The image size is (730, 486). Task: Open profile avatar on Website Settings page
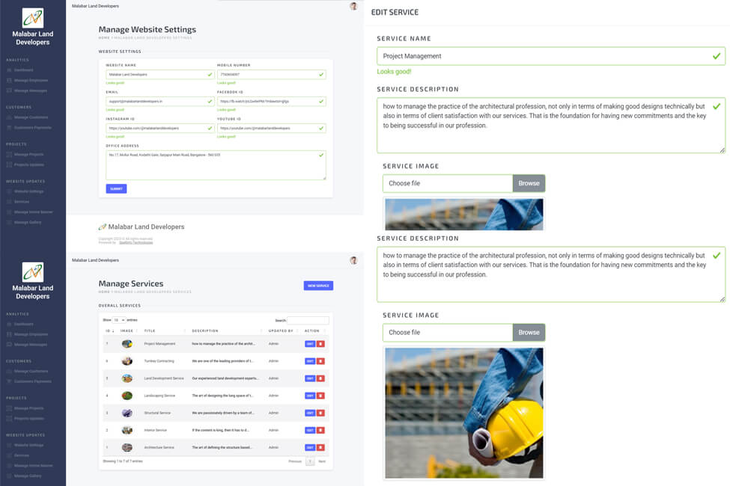353,6
